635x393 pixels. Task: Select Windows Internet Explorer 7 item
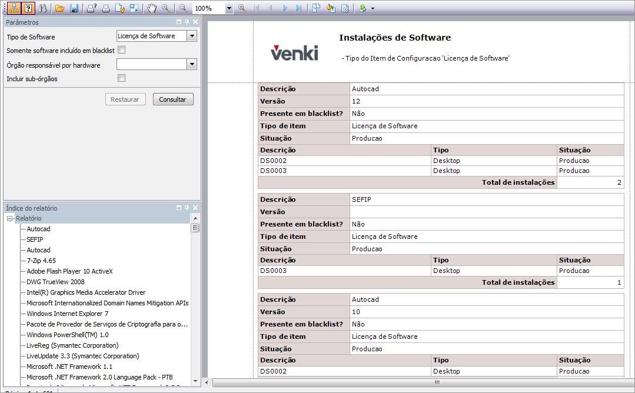coord(67,313)
